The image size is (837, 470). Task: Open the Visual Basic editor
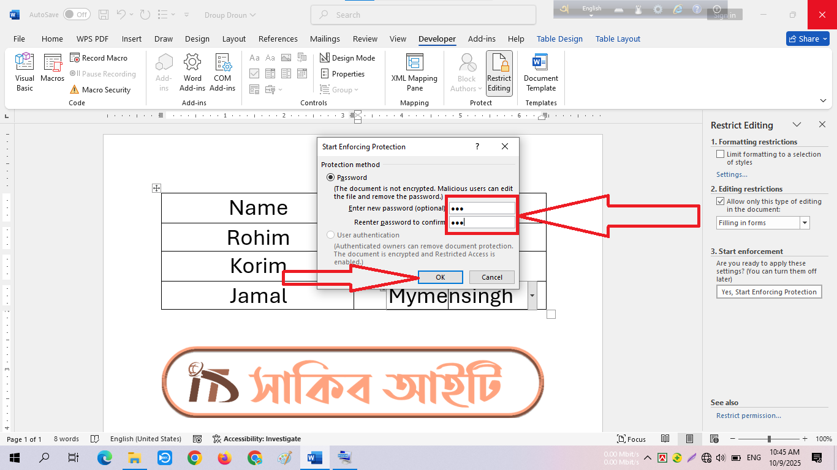[x=25, y=72]
